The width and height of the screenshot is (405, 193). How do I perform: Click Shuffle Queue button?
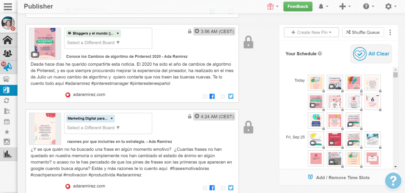click(x=363, y=32)
